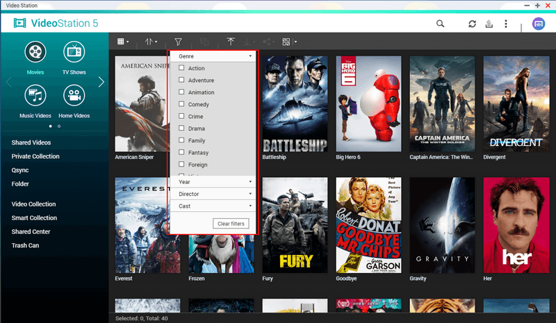
Task: Open Private Collection in sidebar
Action: click(x=35, y=156)
